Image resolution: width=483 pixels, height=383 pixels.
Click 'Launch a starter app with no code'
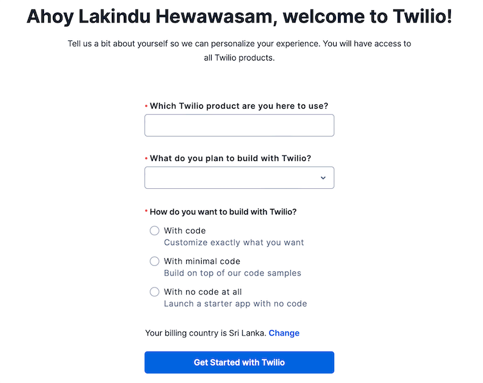tap(236, 303)
